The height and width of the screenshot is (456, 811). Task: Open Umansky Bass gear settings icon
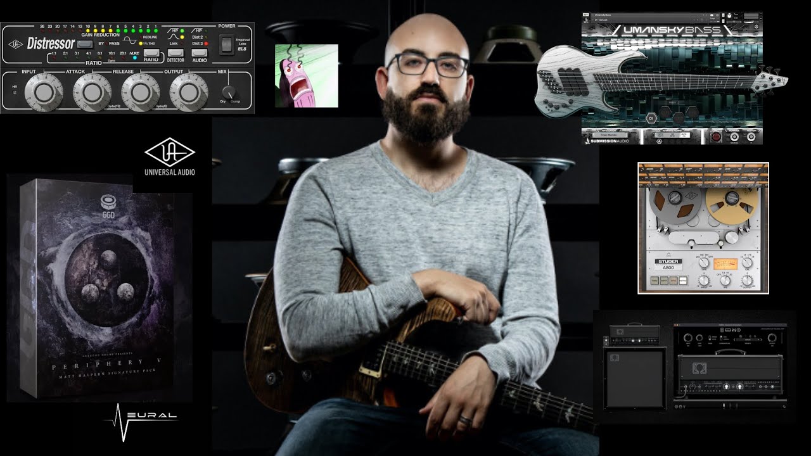coord(756,27)
